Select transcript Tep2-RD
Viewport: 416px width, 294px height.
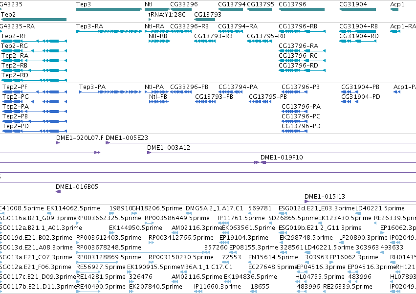34,80
